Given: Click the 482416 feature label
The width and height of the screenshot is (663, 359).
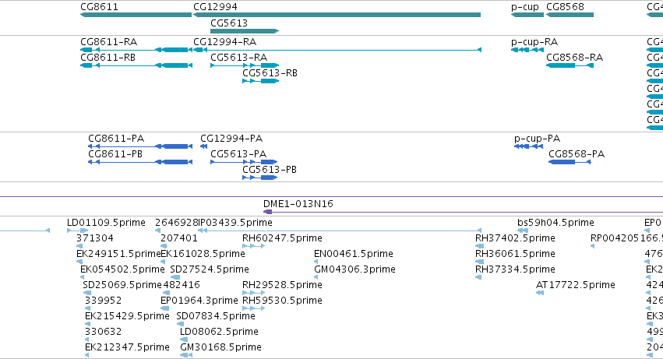Looking at the screenshot, I should pos(182,285).
